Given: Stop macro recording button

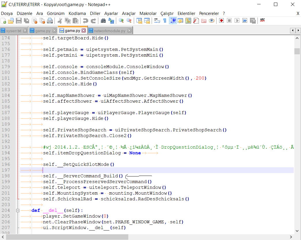Looking at the screenshot, I should (229, 21).
